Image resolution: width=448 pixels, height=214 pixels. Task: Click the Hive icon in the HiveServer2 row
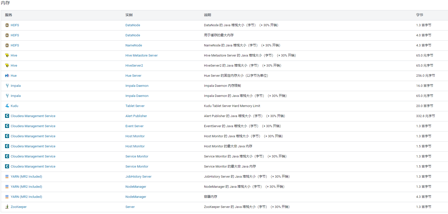tap(7, 66)
